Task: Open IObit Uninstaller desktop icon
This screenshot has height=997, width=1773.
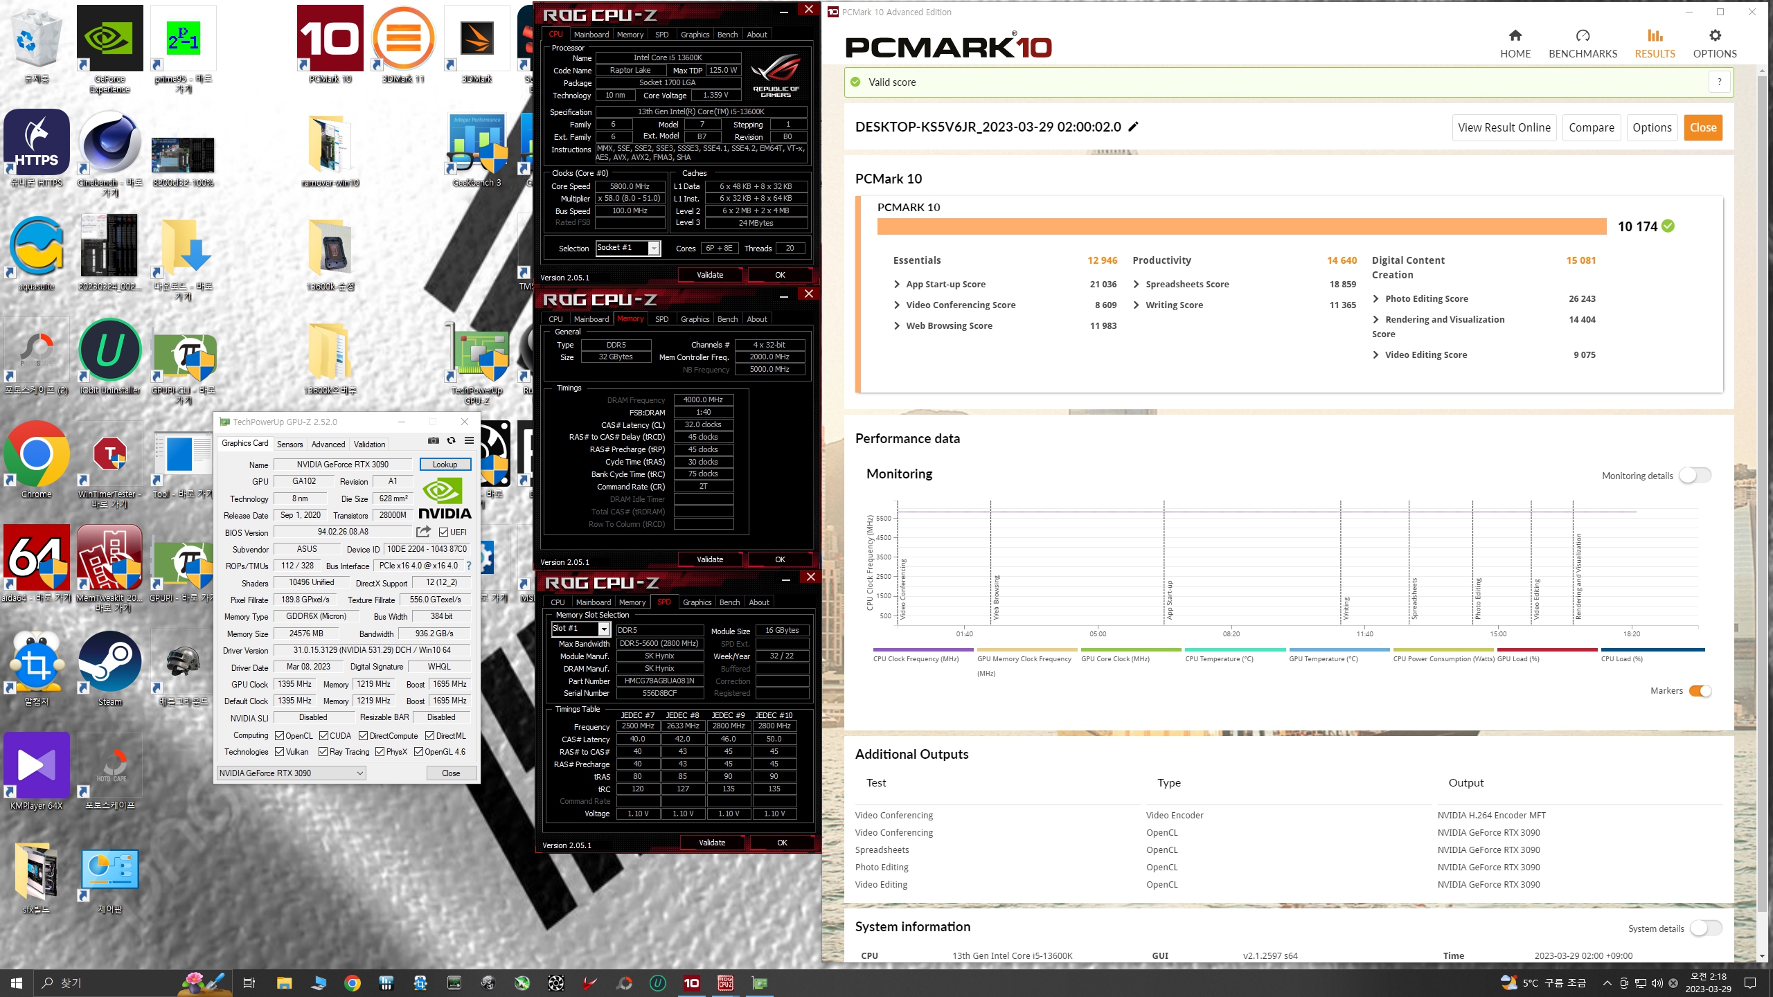Action: pyautogui.click(x=109, y=357)
